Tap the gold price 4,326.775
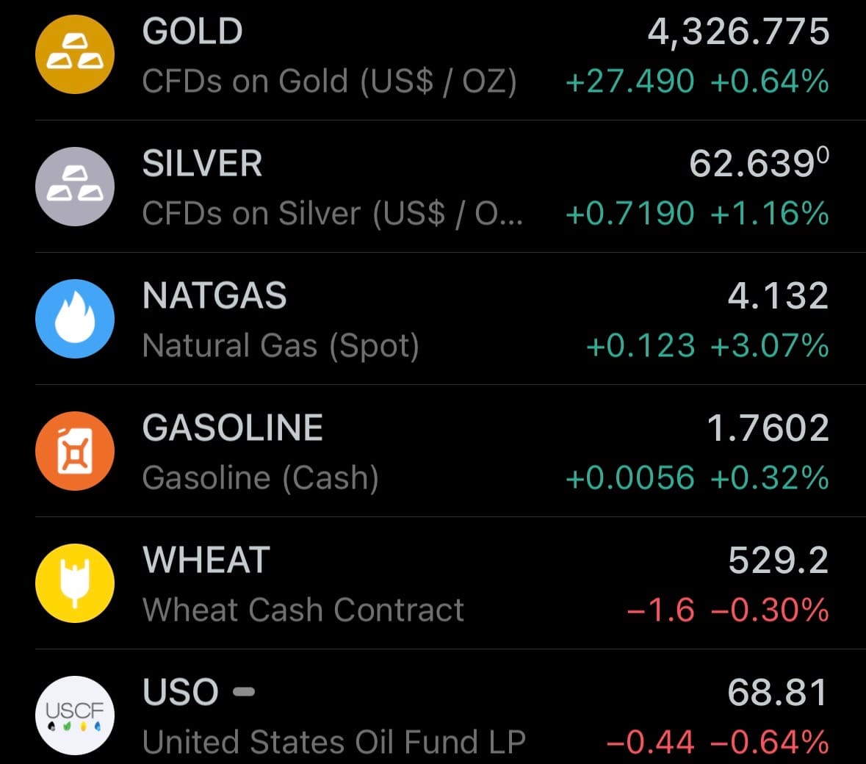This screenshot has width=866, height=764. click(738, 32)
